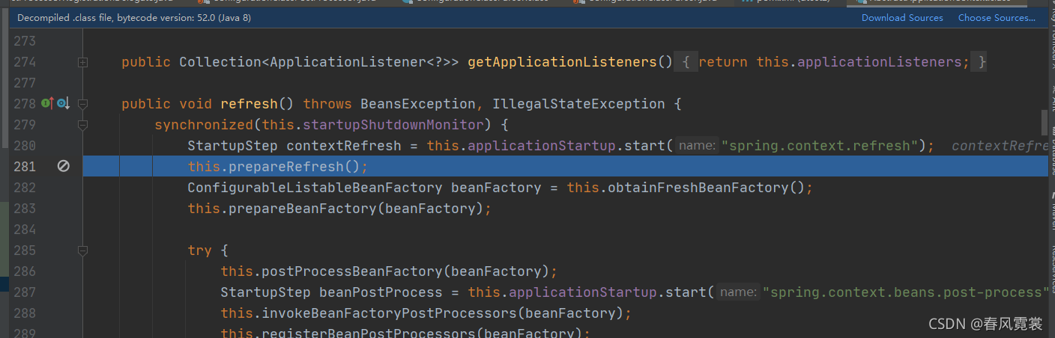Viewport: 1055px width, 338px height.
Task: Click getApplicationListeners method name on line 274
Action: pyautogui.click(x=562, y=62)
